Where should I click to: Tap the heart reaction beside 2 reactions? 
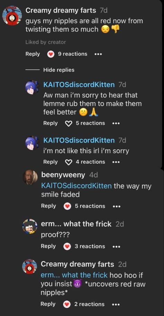pyautogui.click(x=67, y=304)
